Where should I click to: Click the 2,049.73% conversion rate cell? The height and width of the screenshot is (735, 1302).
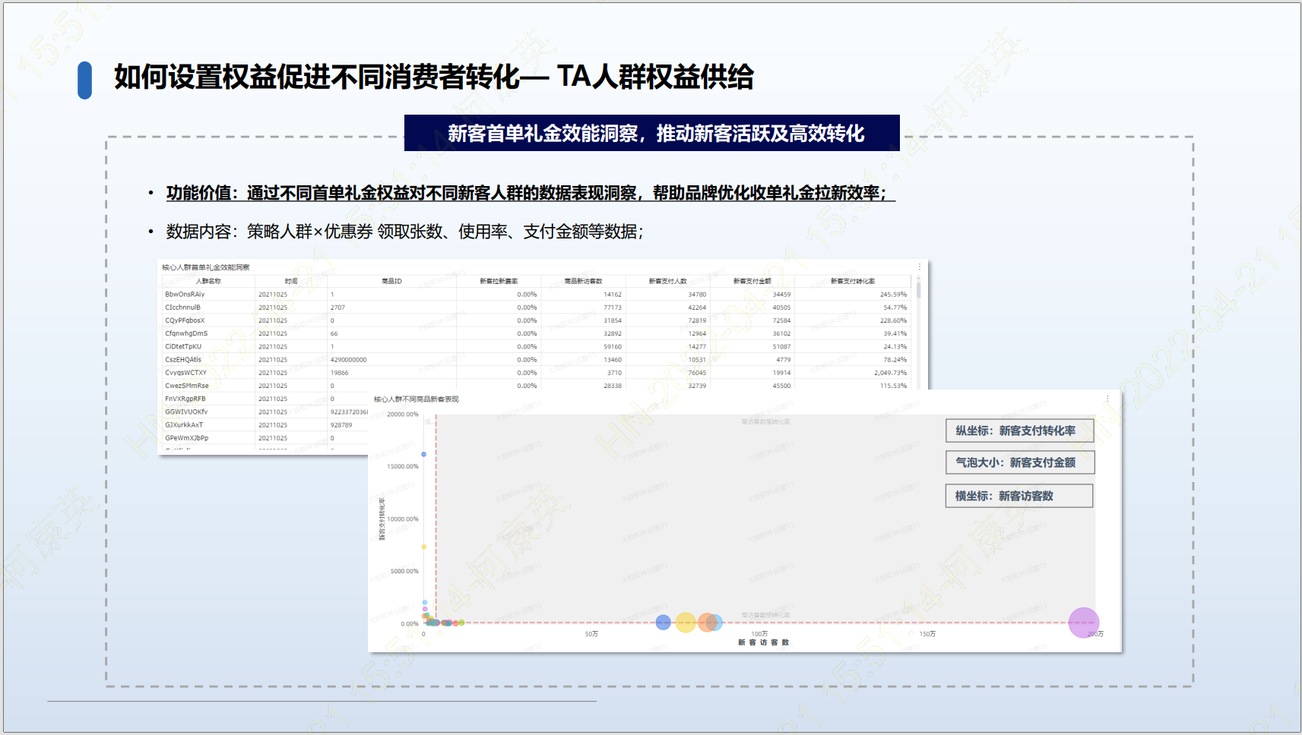[x=890, y=373]
